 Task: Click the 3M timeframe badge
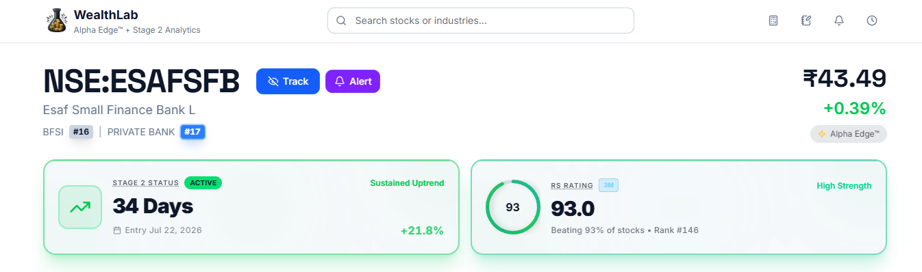tap(608, 185)
